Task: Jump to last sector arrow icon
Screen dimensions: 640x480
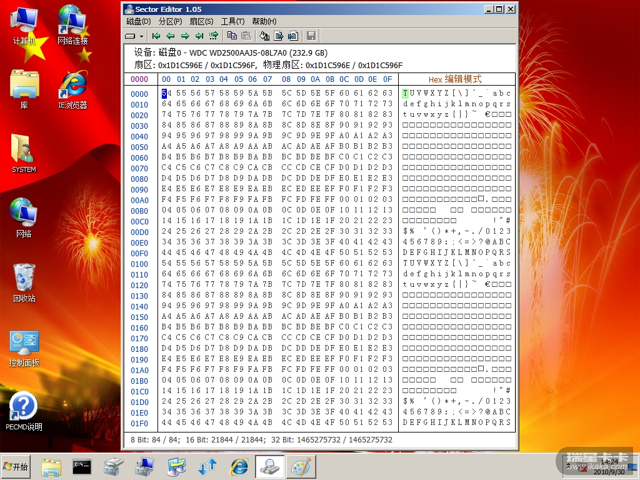Action: (x=199, y=36)
